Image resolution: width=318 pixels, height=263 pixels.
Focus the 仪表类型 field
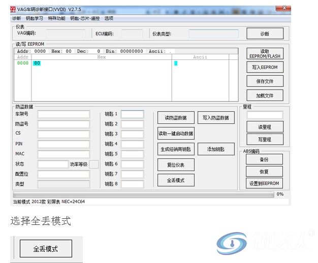214,34
